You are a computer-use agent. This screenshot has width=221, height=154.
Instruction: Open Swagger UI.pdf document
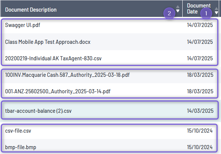(23, 25)
